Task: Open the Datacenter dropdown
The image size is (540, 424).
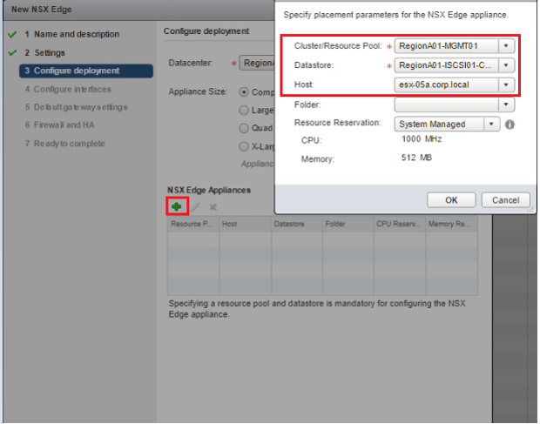Action: click(257, 63)
